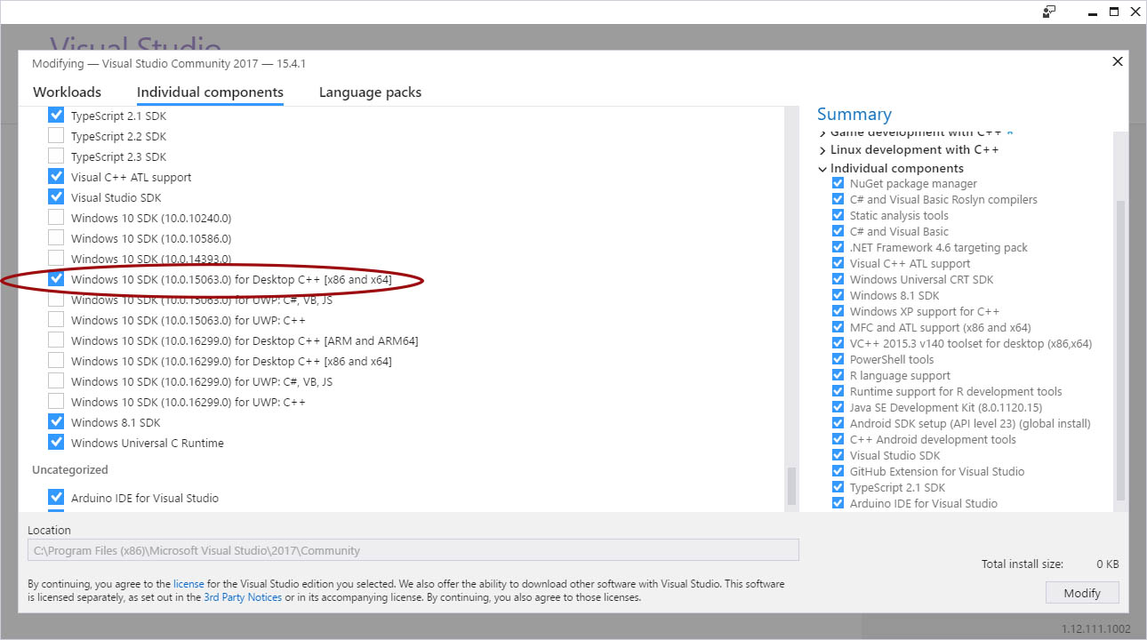Viewport: 1147px width, 640px height.
Task: Uncheck Windows 8.1 SDK in the components list
Action: [56, 422]
